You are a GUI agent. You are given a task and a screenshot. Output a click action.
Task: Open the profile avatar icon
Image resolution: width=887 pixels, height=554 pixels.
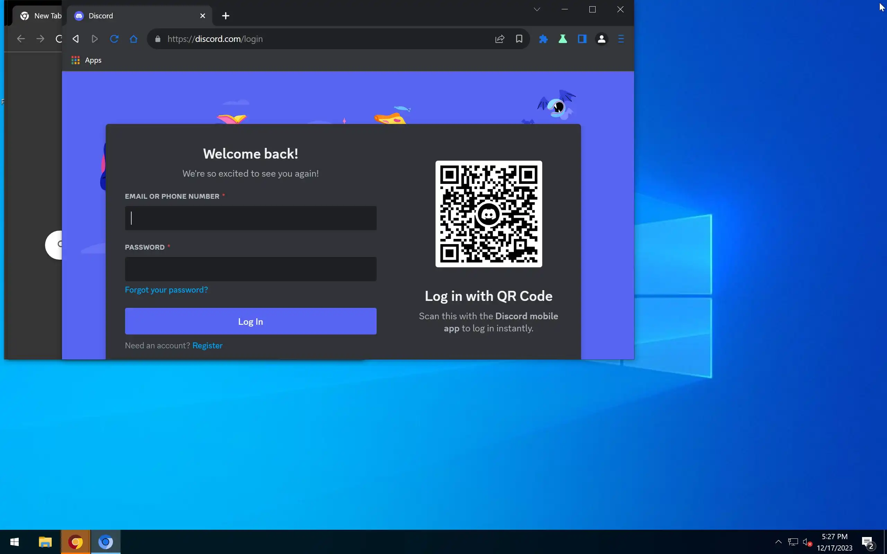(601, 39)
